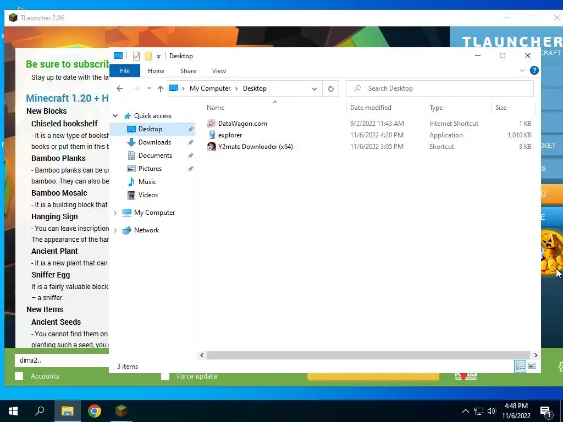Open Explorer Help blue question icon
This screenshot has width=563, height=422.
[534, 70]
